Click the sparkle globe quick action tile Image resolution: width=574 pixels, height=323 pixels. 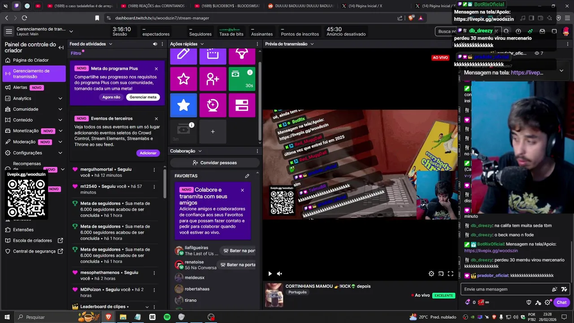tap(213, 105)
